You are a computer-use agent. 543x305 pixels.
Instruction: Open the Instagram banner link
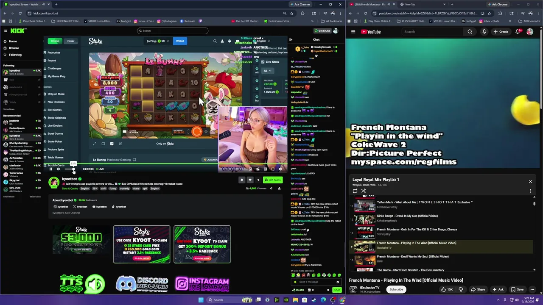pyautogui.click(x=202, y=284)
